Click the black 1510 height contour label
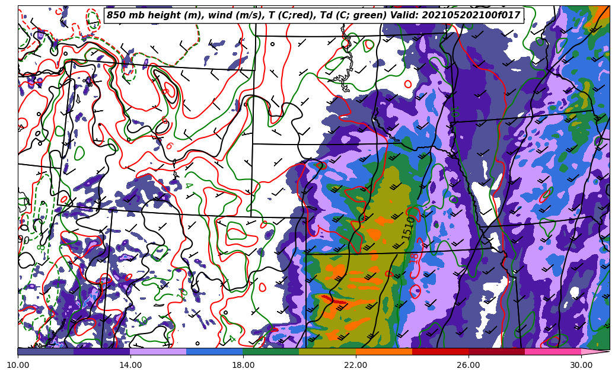Viewport: 615px width, 375px height. (x=408, y=229)
